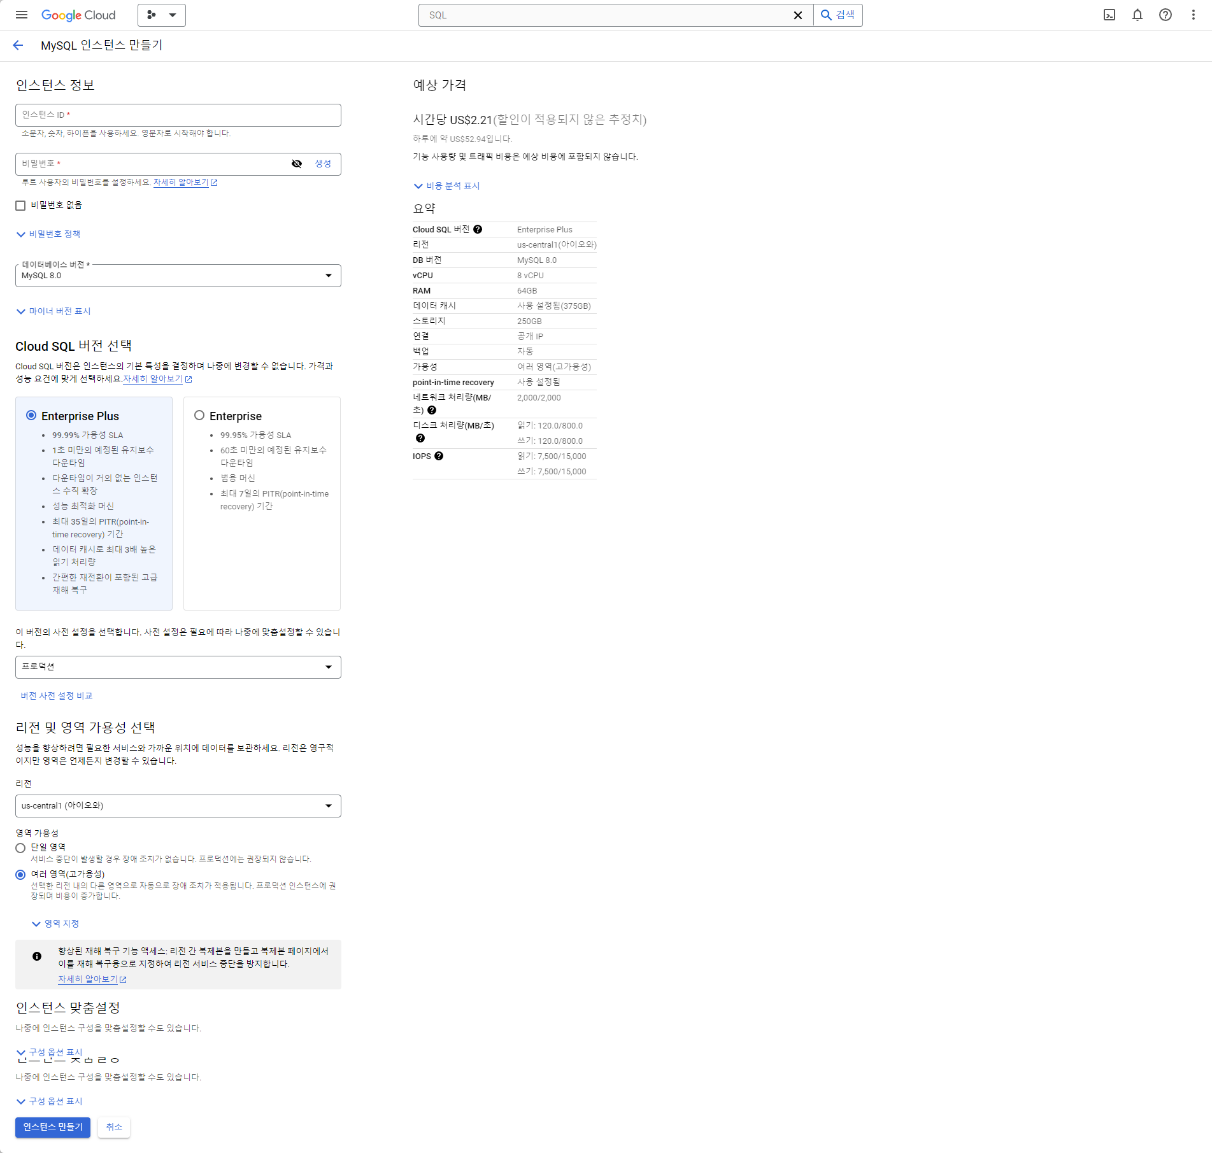Expand 마이너 버전 표시

point(53,311)
